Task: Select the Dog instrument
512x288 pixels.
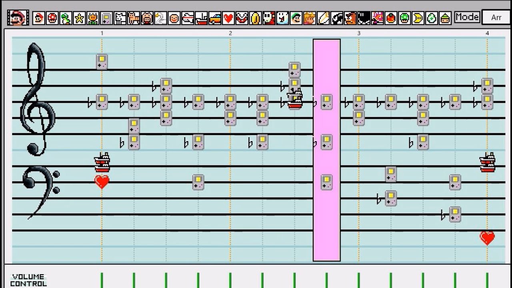Action: pyautogui.click(x=120, y=18)
